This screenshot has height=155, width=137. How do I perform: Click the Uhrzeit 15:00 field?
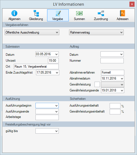pos(53,61)
